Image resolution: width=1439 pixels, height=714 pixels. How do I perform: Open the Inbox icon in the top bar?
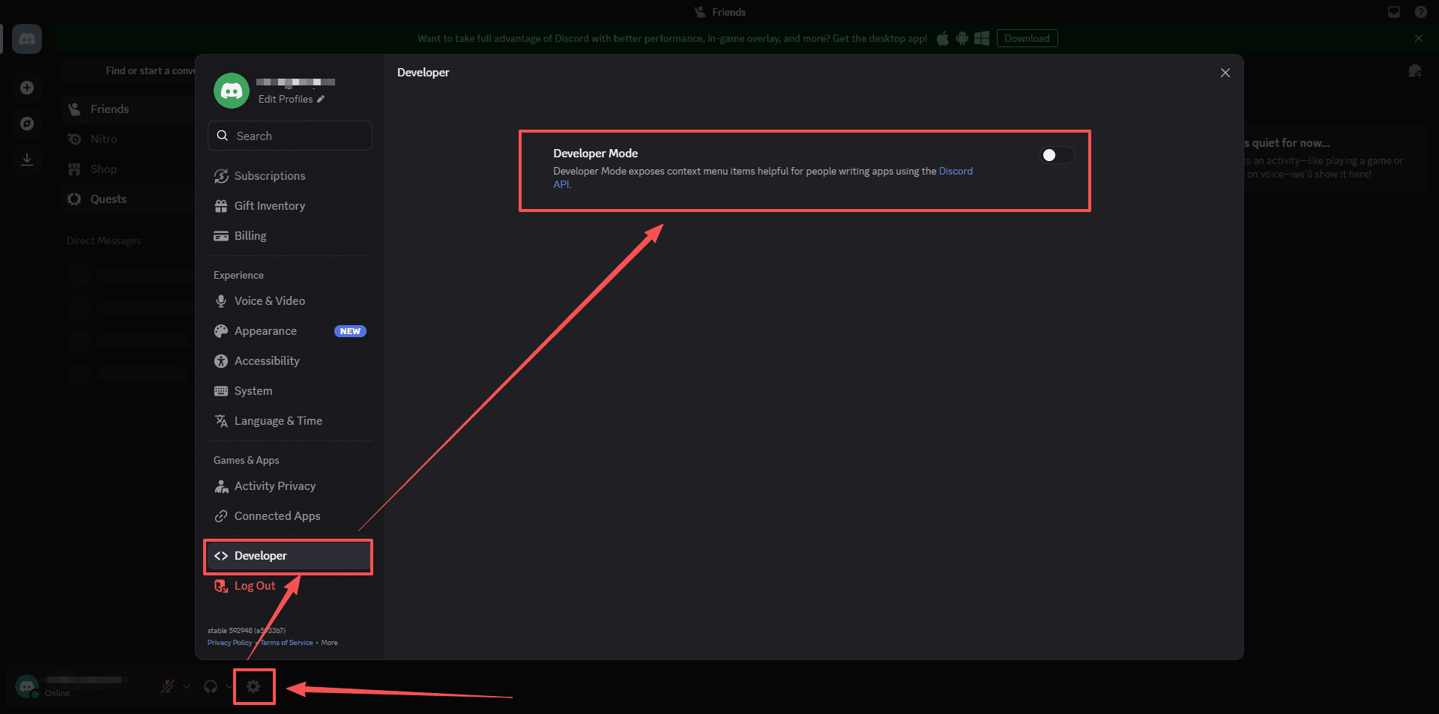[x=1394, y=12]
